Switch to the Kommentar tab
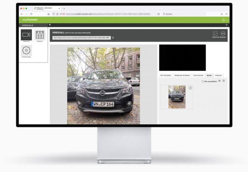Screen dimensions: 248x172 click(x=198, y=75)
